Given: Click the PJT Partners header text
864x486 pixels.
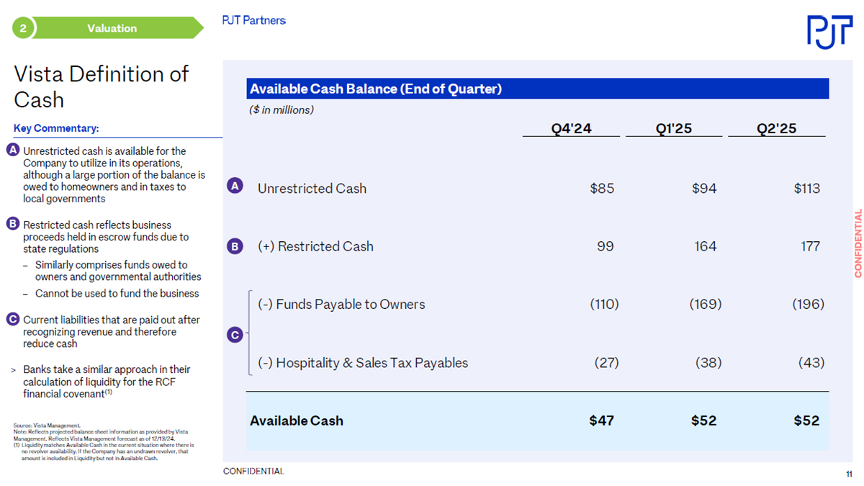Looking at the screenshot, I should [254, 20].
